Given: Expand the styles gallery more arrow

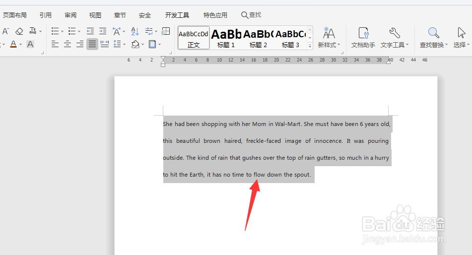Looking at the screenshot, I should tap(310, 46).
